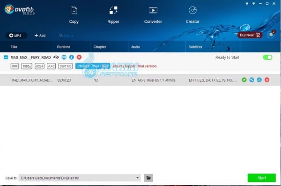Image resolution: width=281 pixels, height=186 pixels.
Task: Expand the Save to path dropdown arrow
Action: click(x=137, y=178)
